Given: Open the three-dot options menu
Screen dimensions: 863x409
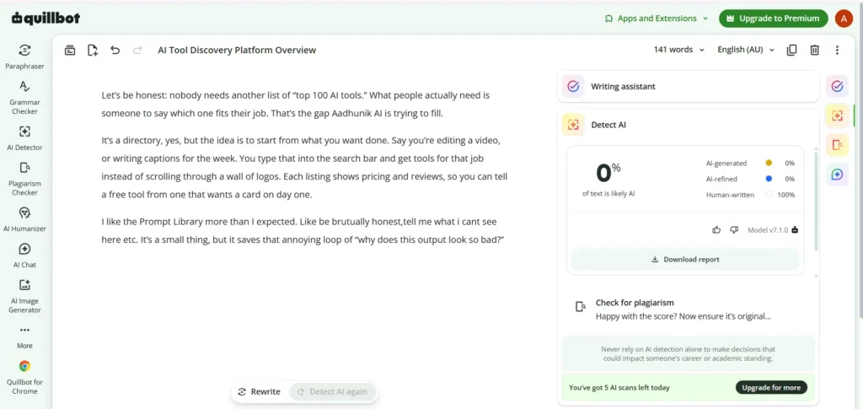Looking at the screenshot, I should tap(837, 50).
